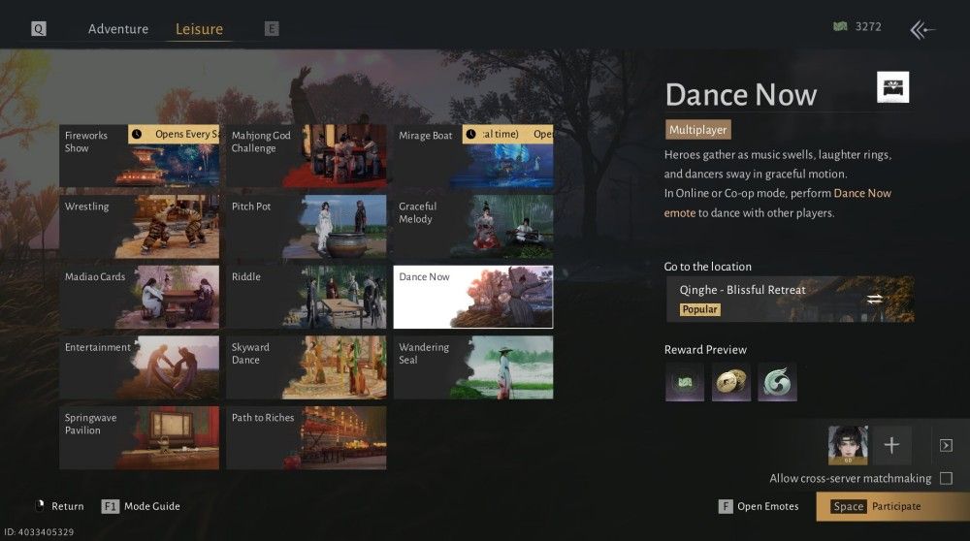Screen dimensions: 970x541
Task: Select the gold coins reward icon
Action: coord(730,382)
